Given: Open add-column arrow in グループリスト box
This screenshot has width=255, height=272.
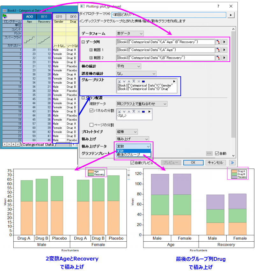Looking at the screenshot, I should click(174, 81).
